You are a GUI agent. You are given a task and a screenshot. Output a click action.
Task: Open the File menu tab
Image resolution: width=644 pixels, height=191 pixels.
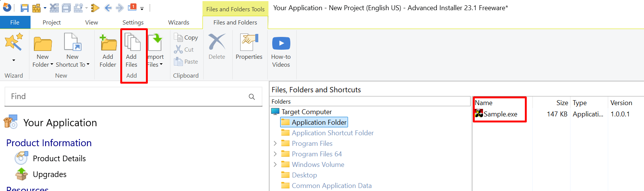tap(15, 22)
